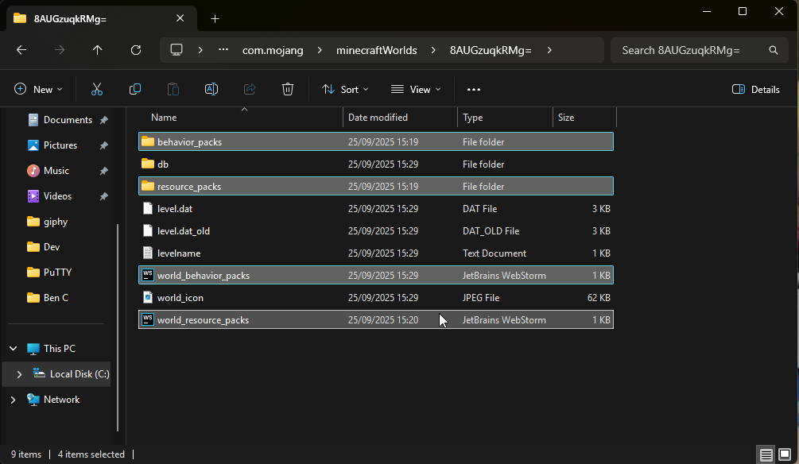Open the Sort dropdown menu
Image resolution: width=799 pixels, height=464 pixels.
coord(345,89)
